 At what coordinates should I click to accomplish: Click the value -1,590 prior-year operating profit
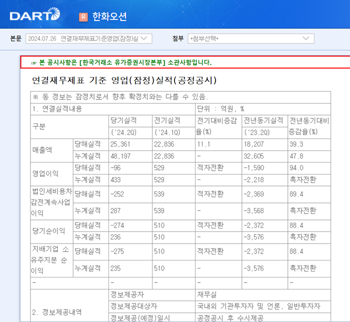point(254,168)
